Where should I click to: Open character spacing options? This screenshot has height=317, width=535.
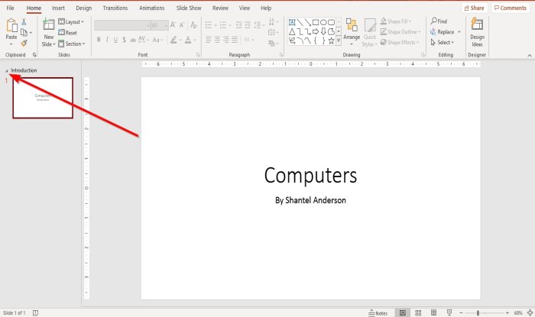(x=143, y=40)
